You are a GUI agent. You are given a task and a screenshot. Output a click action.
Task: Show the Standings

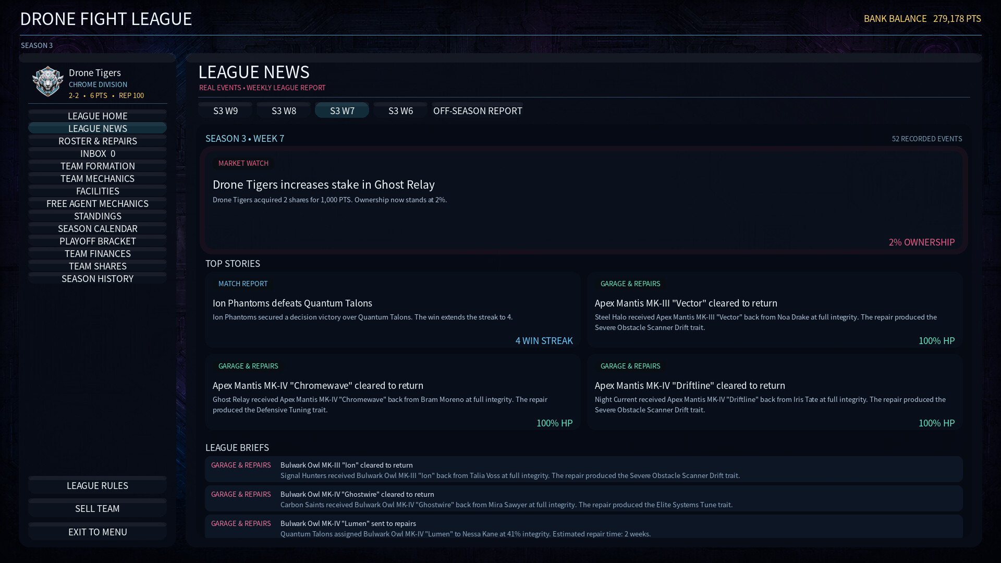point(97,216)
